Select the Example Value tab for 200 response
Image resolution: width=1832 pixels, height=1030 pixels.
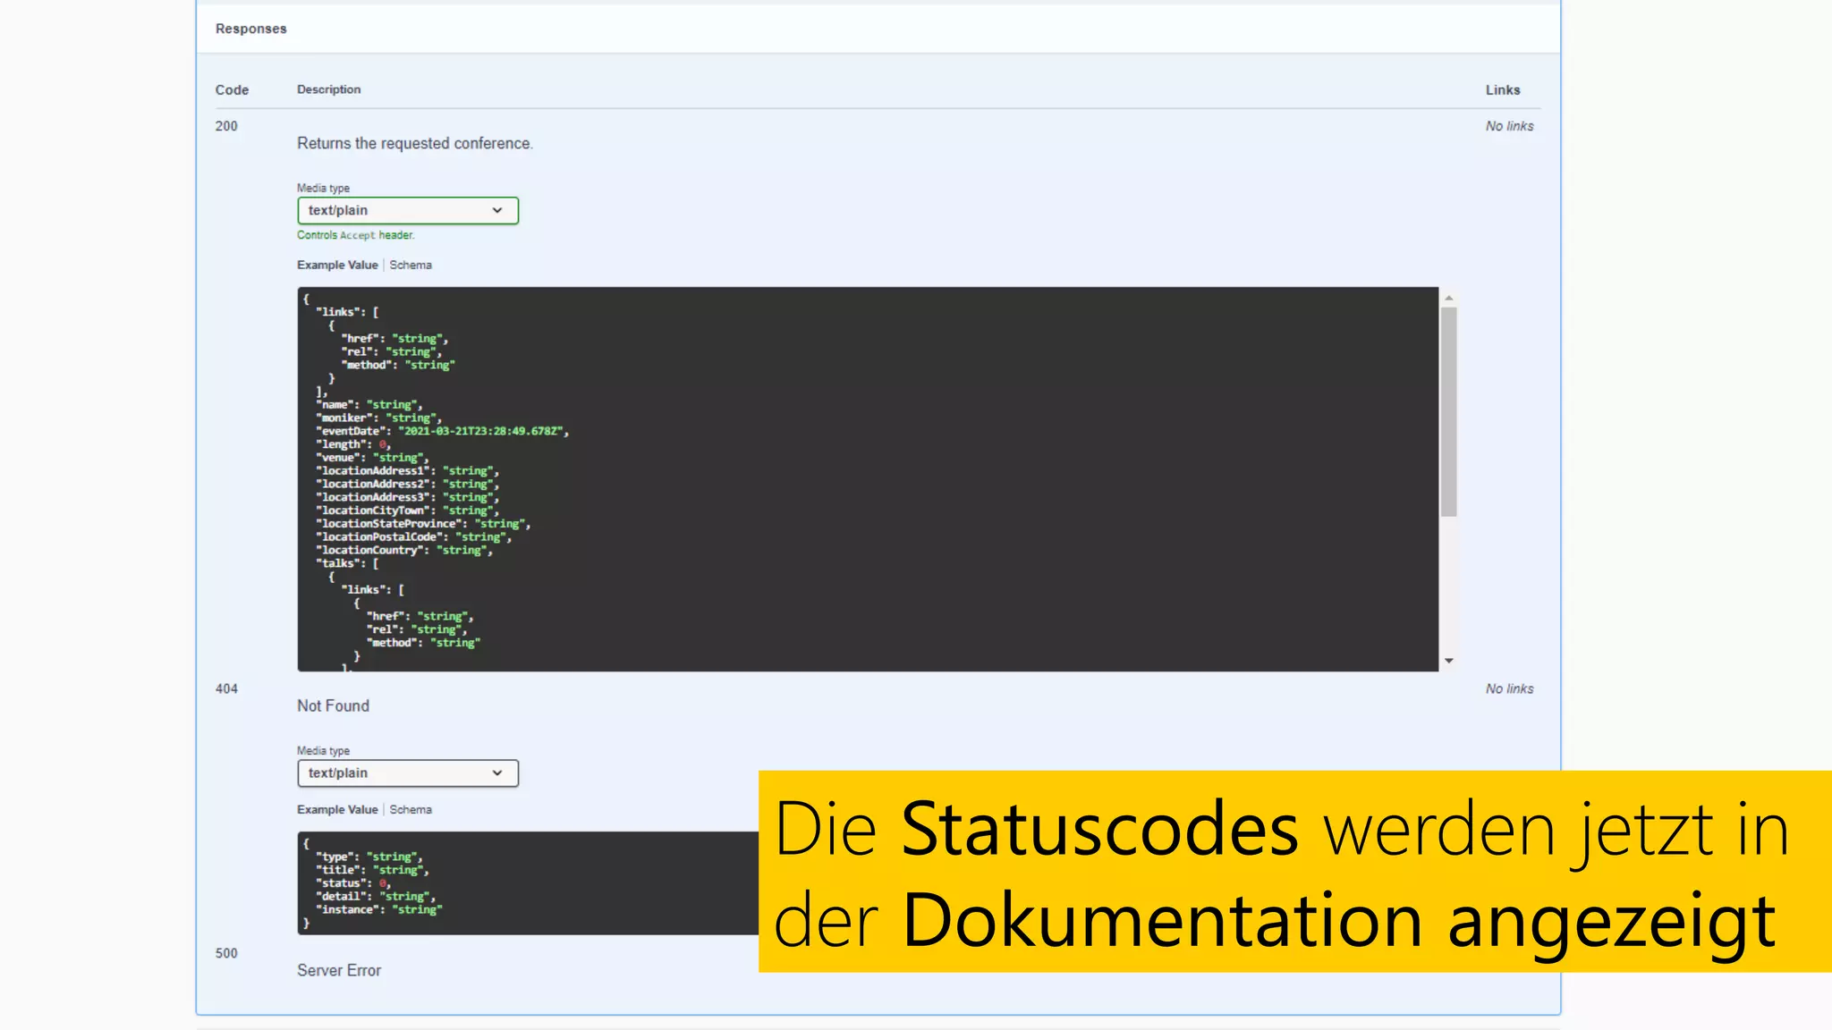tap(337, 265)
